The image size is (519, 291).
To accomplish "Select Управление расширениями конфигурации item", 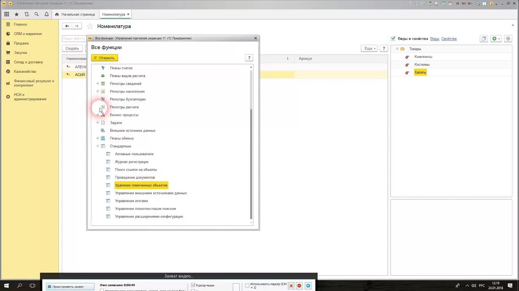I will 149,217.
